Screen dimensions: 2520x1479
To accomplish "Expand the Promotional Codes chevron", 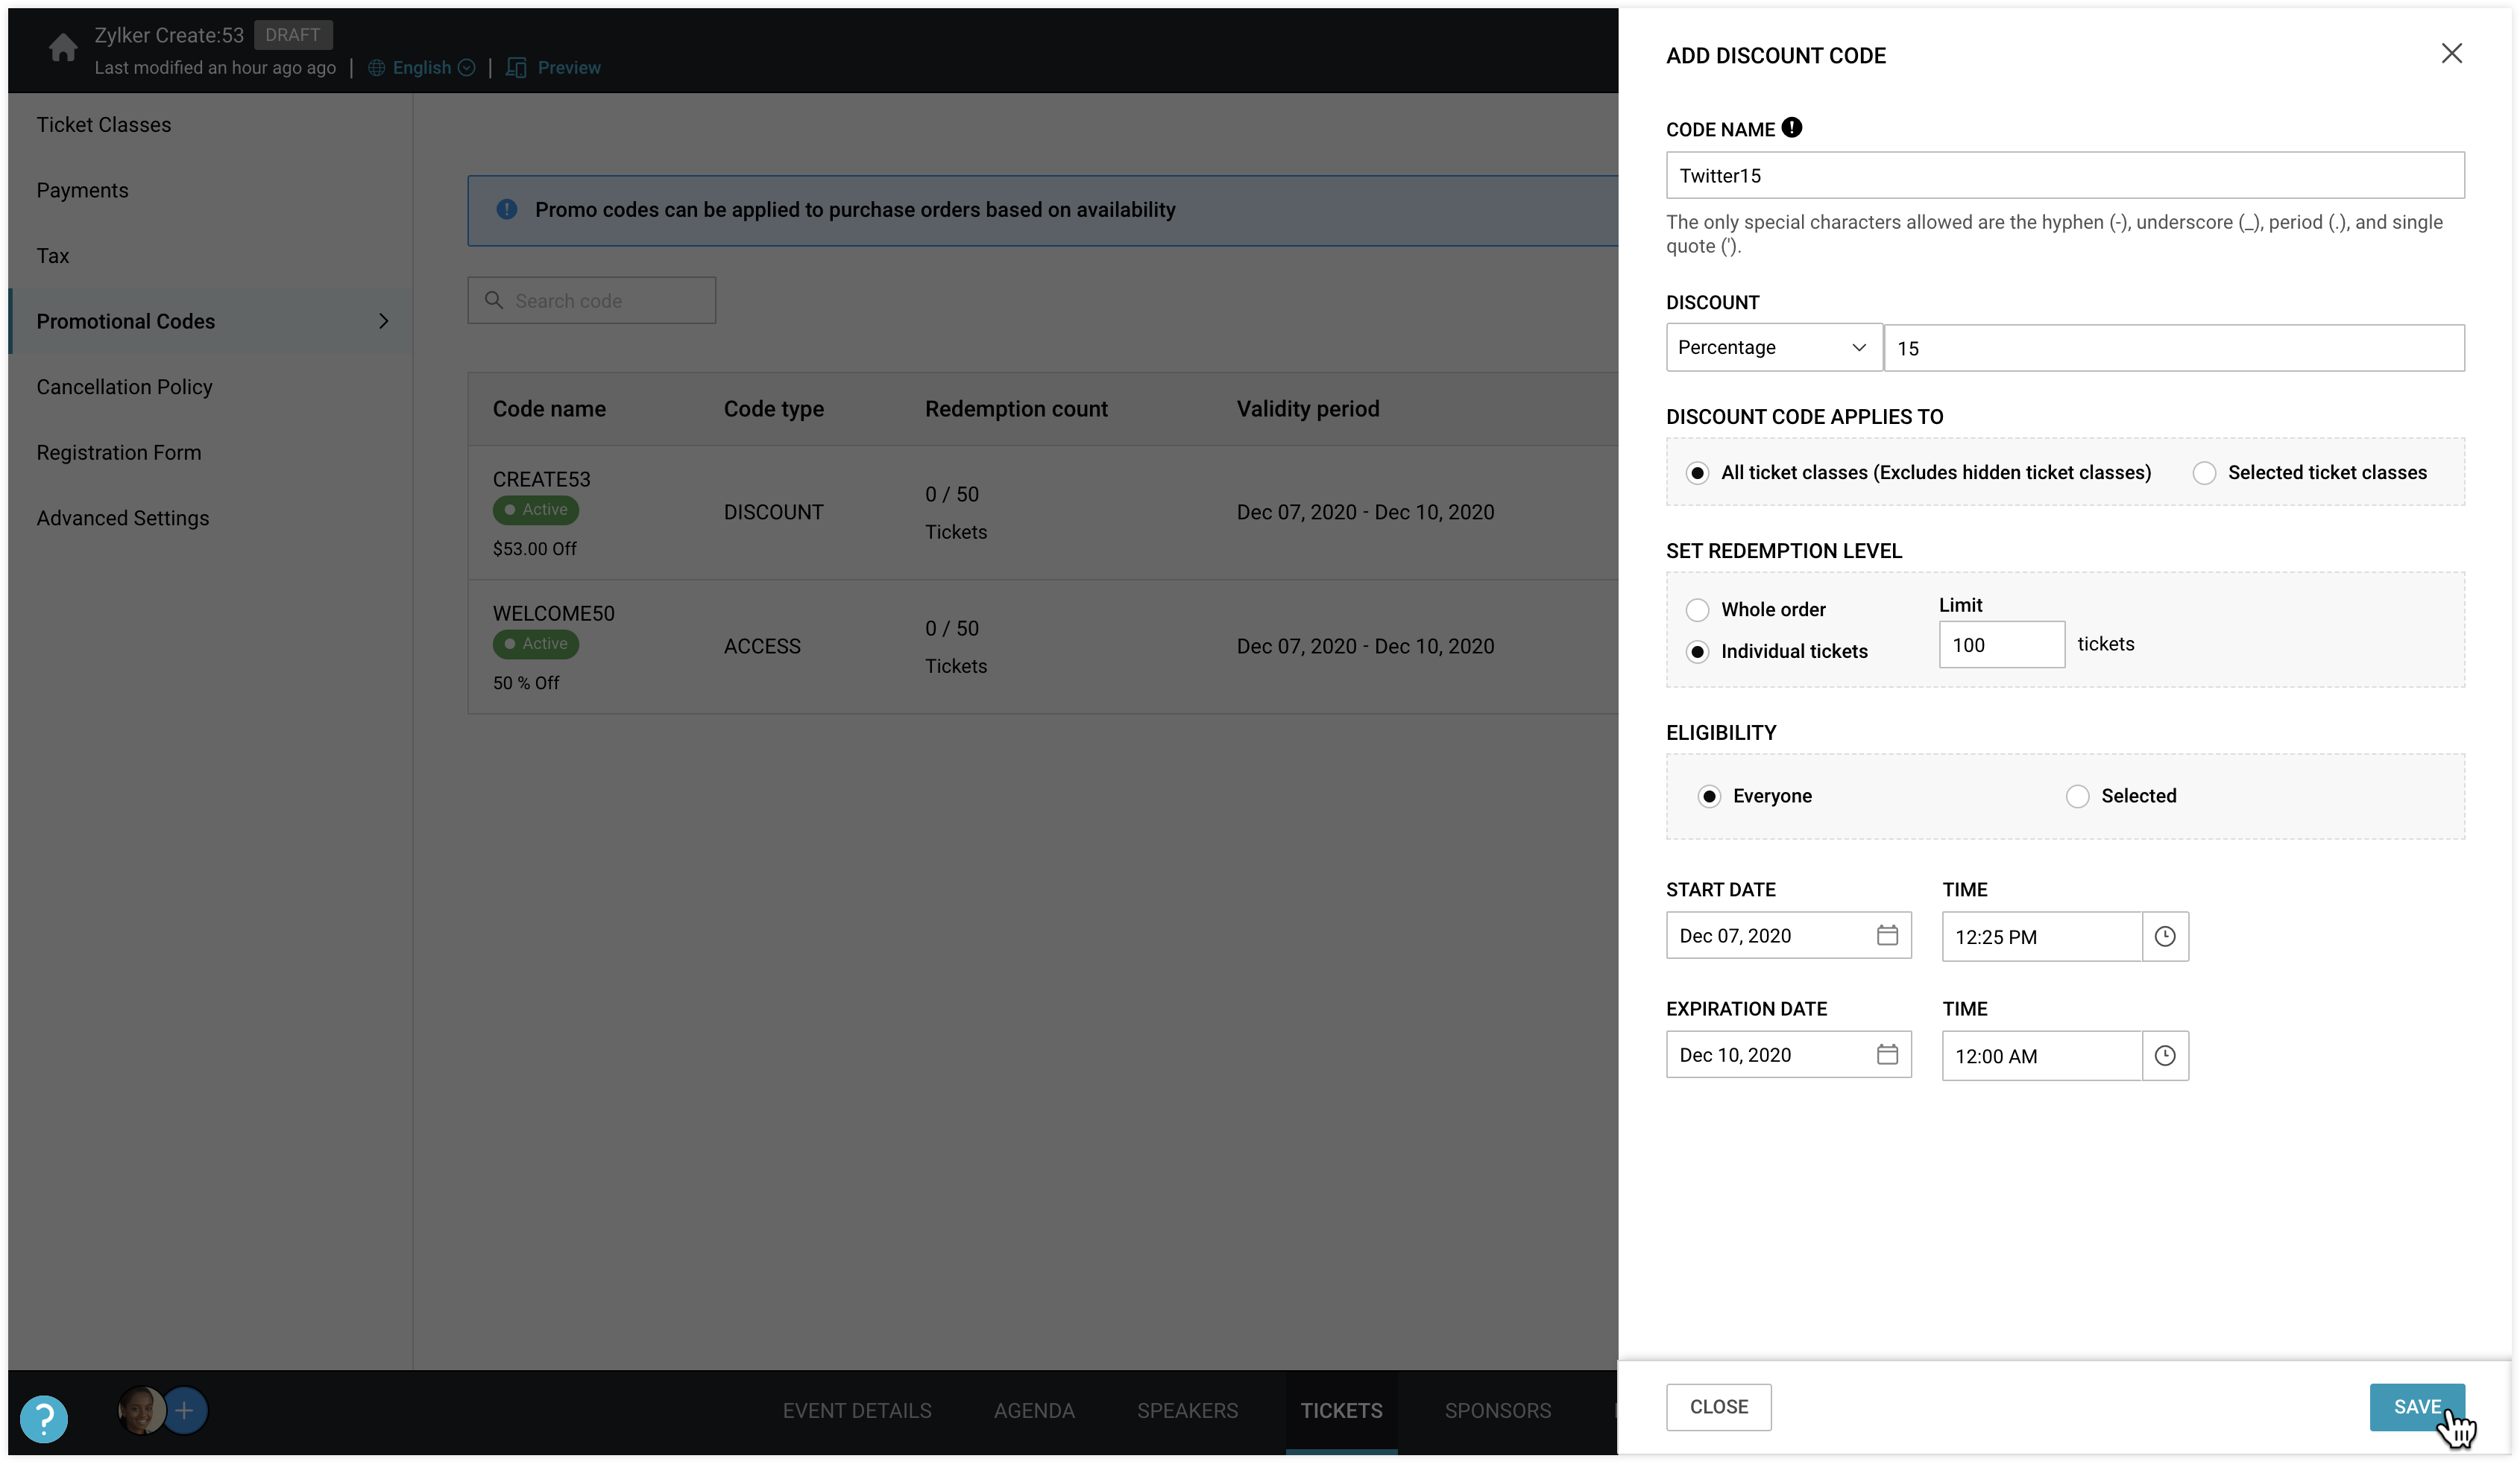I will (x=383, y=321).
